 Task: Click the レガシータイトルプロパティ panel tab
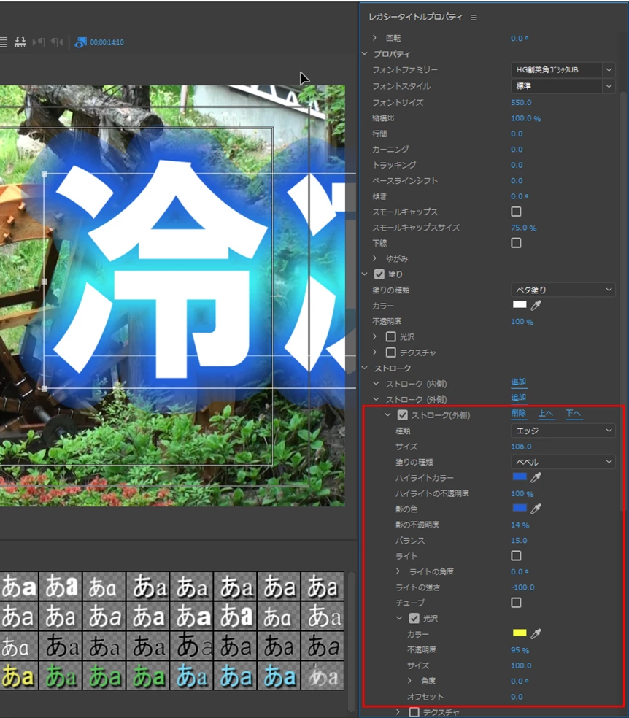click(416, 17)
